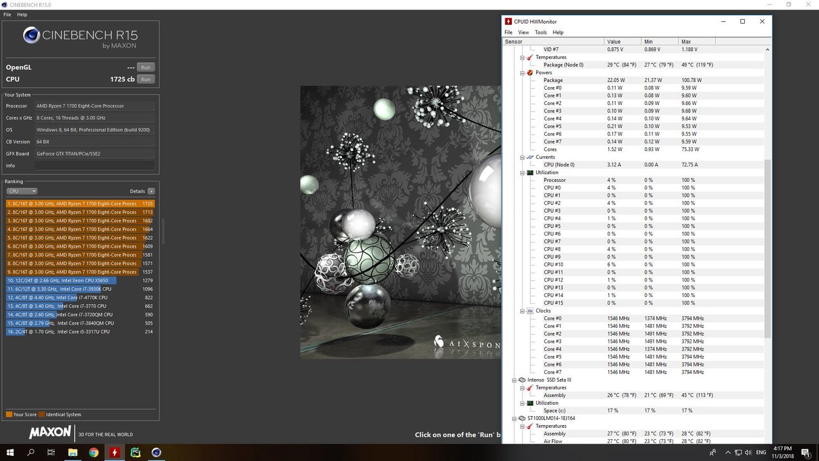Click the thermometer icon beside Package (Node 0) Temperatures
This screenshot has height=461, width=819.
530,57
